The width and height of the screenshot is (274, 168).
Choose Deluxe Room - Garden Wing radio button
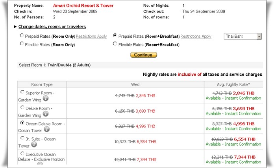tap(22, 107)
